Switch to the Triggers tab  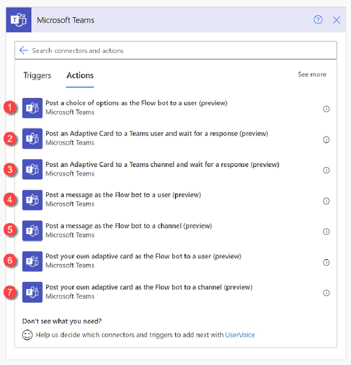pyautogui.click(x=37, y=75)
